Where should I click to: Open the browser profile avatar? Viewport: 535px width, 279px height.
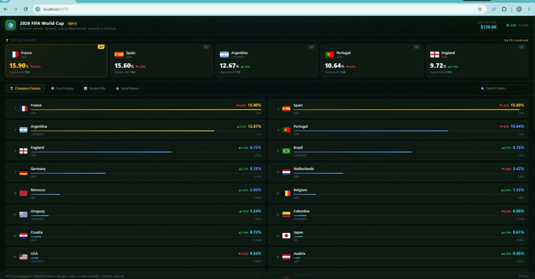point(519,9)
